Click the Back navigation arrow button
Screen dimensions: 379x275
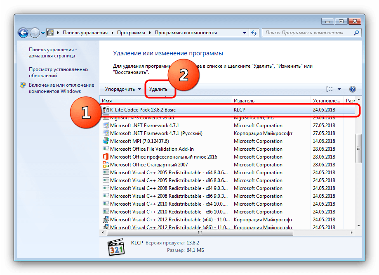(24, 33)
